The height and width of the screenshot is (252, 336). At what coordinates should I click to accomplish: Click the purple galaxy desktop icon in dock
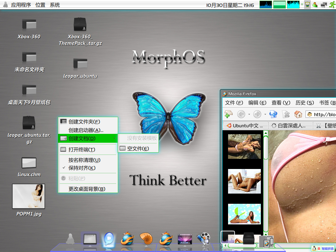pos(185,239)
